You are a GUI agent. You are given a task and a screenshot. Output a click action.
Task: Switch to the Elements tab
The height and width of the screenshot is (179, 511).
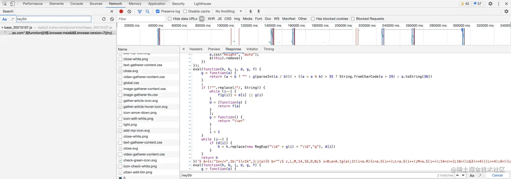[56, 4]
